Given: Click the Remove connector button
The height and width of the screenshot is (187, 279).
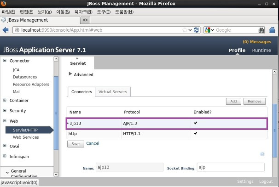Looking at the screenshot, I should point(255,101).
